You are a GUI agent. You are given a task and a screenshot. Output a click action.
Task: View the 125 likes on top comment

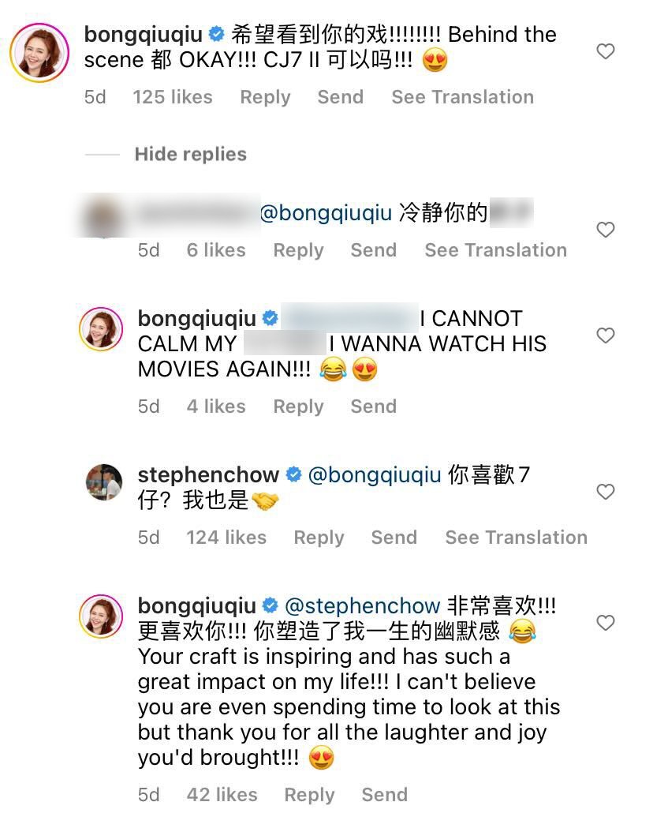point(173,97)
